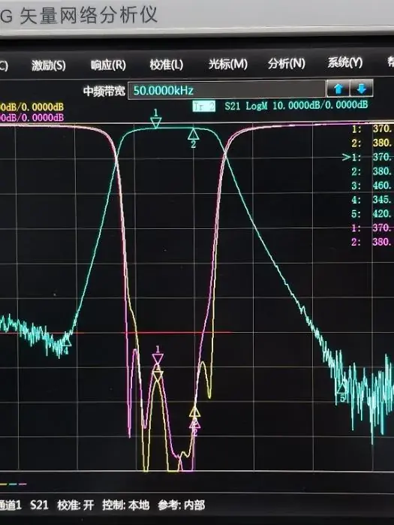
Task: Open the 校准(L) calibration menu
Action: click(167, 65)
